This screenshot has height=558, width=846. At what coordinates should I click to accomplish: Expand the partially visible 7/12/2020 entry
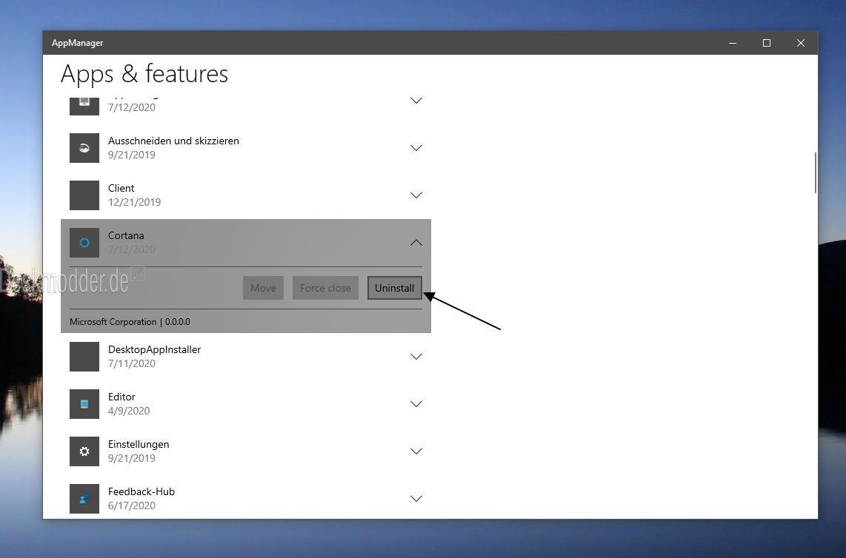pyautogui.click(x=416, y=101)
